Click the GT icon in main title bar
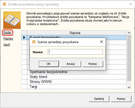Screen dimensions: 135x108 (5, 4)
